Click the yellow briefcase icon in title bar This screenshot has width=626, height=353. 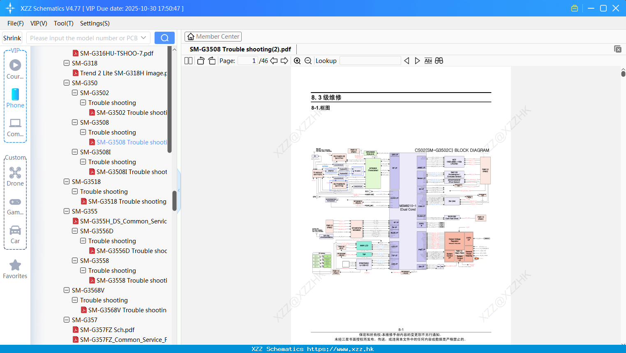[x=575, y=8]
